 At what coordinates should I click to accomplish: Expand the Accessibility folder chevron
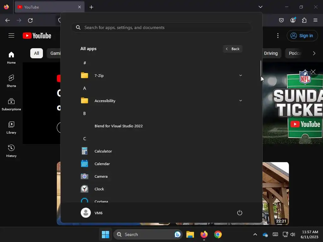click(240, 101)
